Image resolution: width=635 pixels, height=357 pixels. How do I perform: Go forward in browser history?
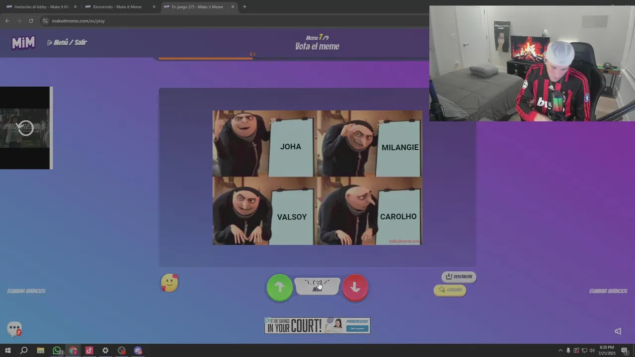(19, 21)
